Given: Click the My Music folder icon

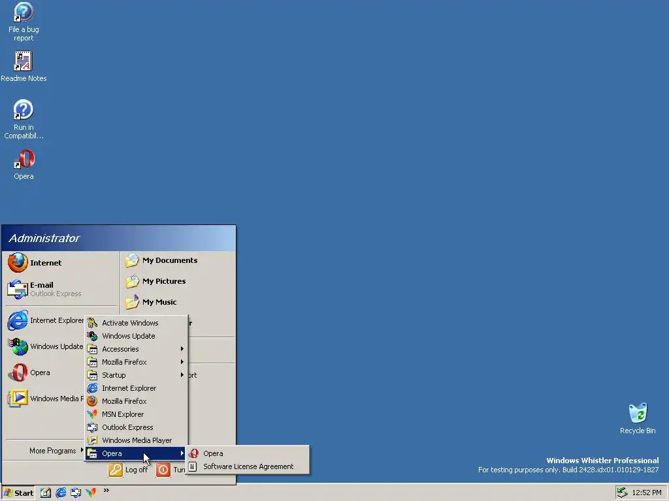Looking at the screenshot, I should [x=132, y=302].
